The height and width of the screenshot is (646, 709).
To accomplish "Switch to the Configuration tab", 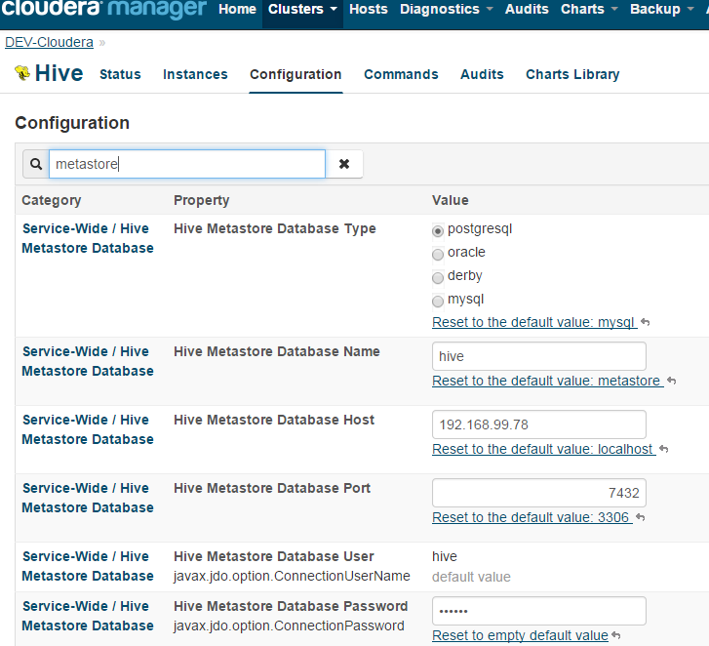I will pyautogui.click(x=295, y=74).
